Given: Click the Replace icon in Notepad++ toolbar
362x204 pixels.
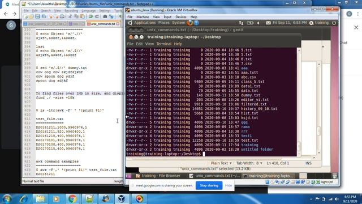Looking at the screenshot, I should [111, 16].
